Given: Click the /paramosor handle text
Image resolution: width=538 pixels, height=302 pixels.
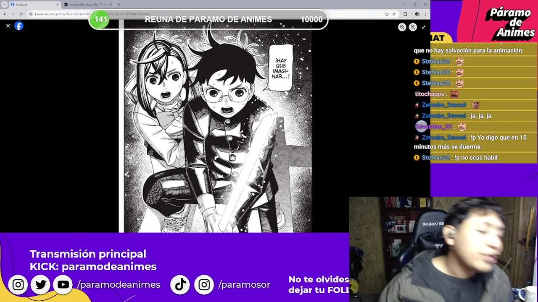Looking at the screenshot, I should (244, 285).
